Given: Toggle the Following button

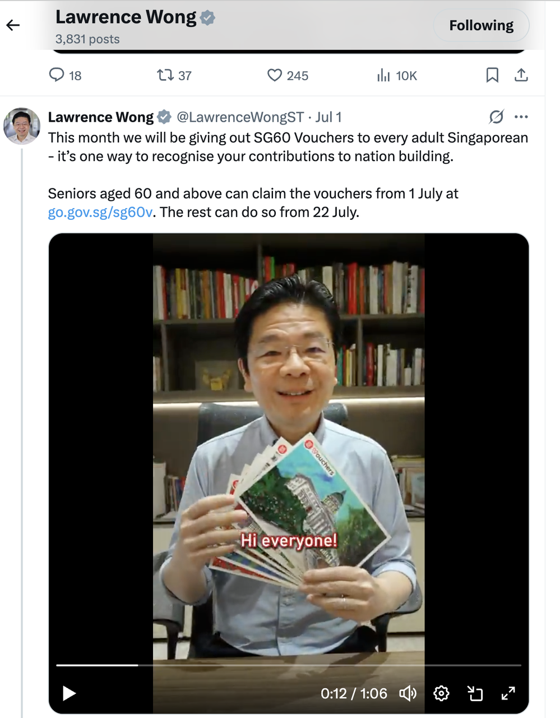Looking at the screenshot, I should (481, 26).
